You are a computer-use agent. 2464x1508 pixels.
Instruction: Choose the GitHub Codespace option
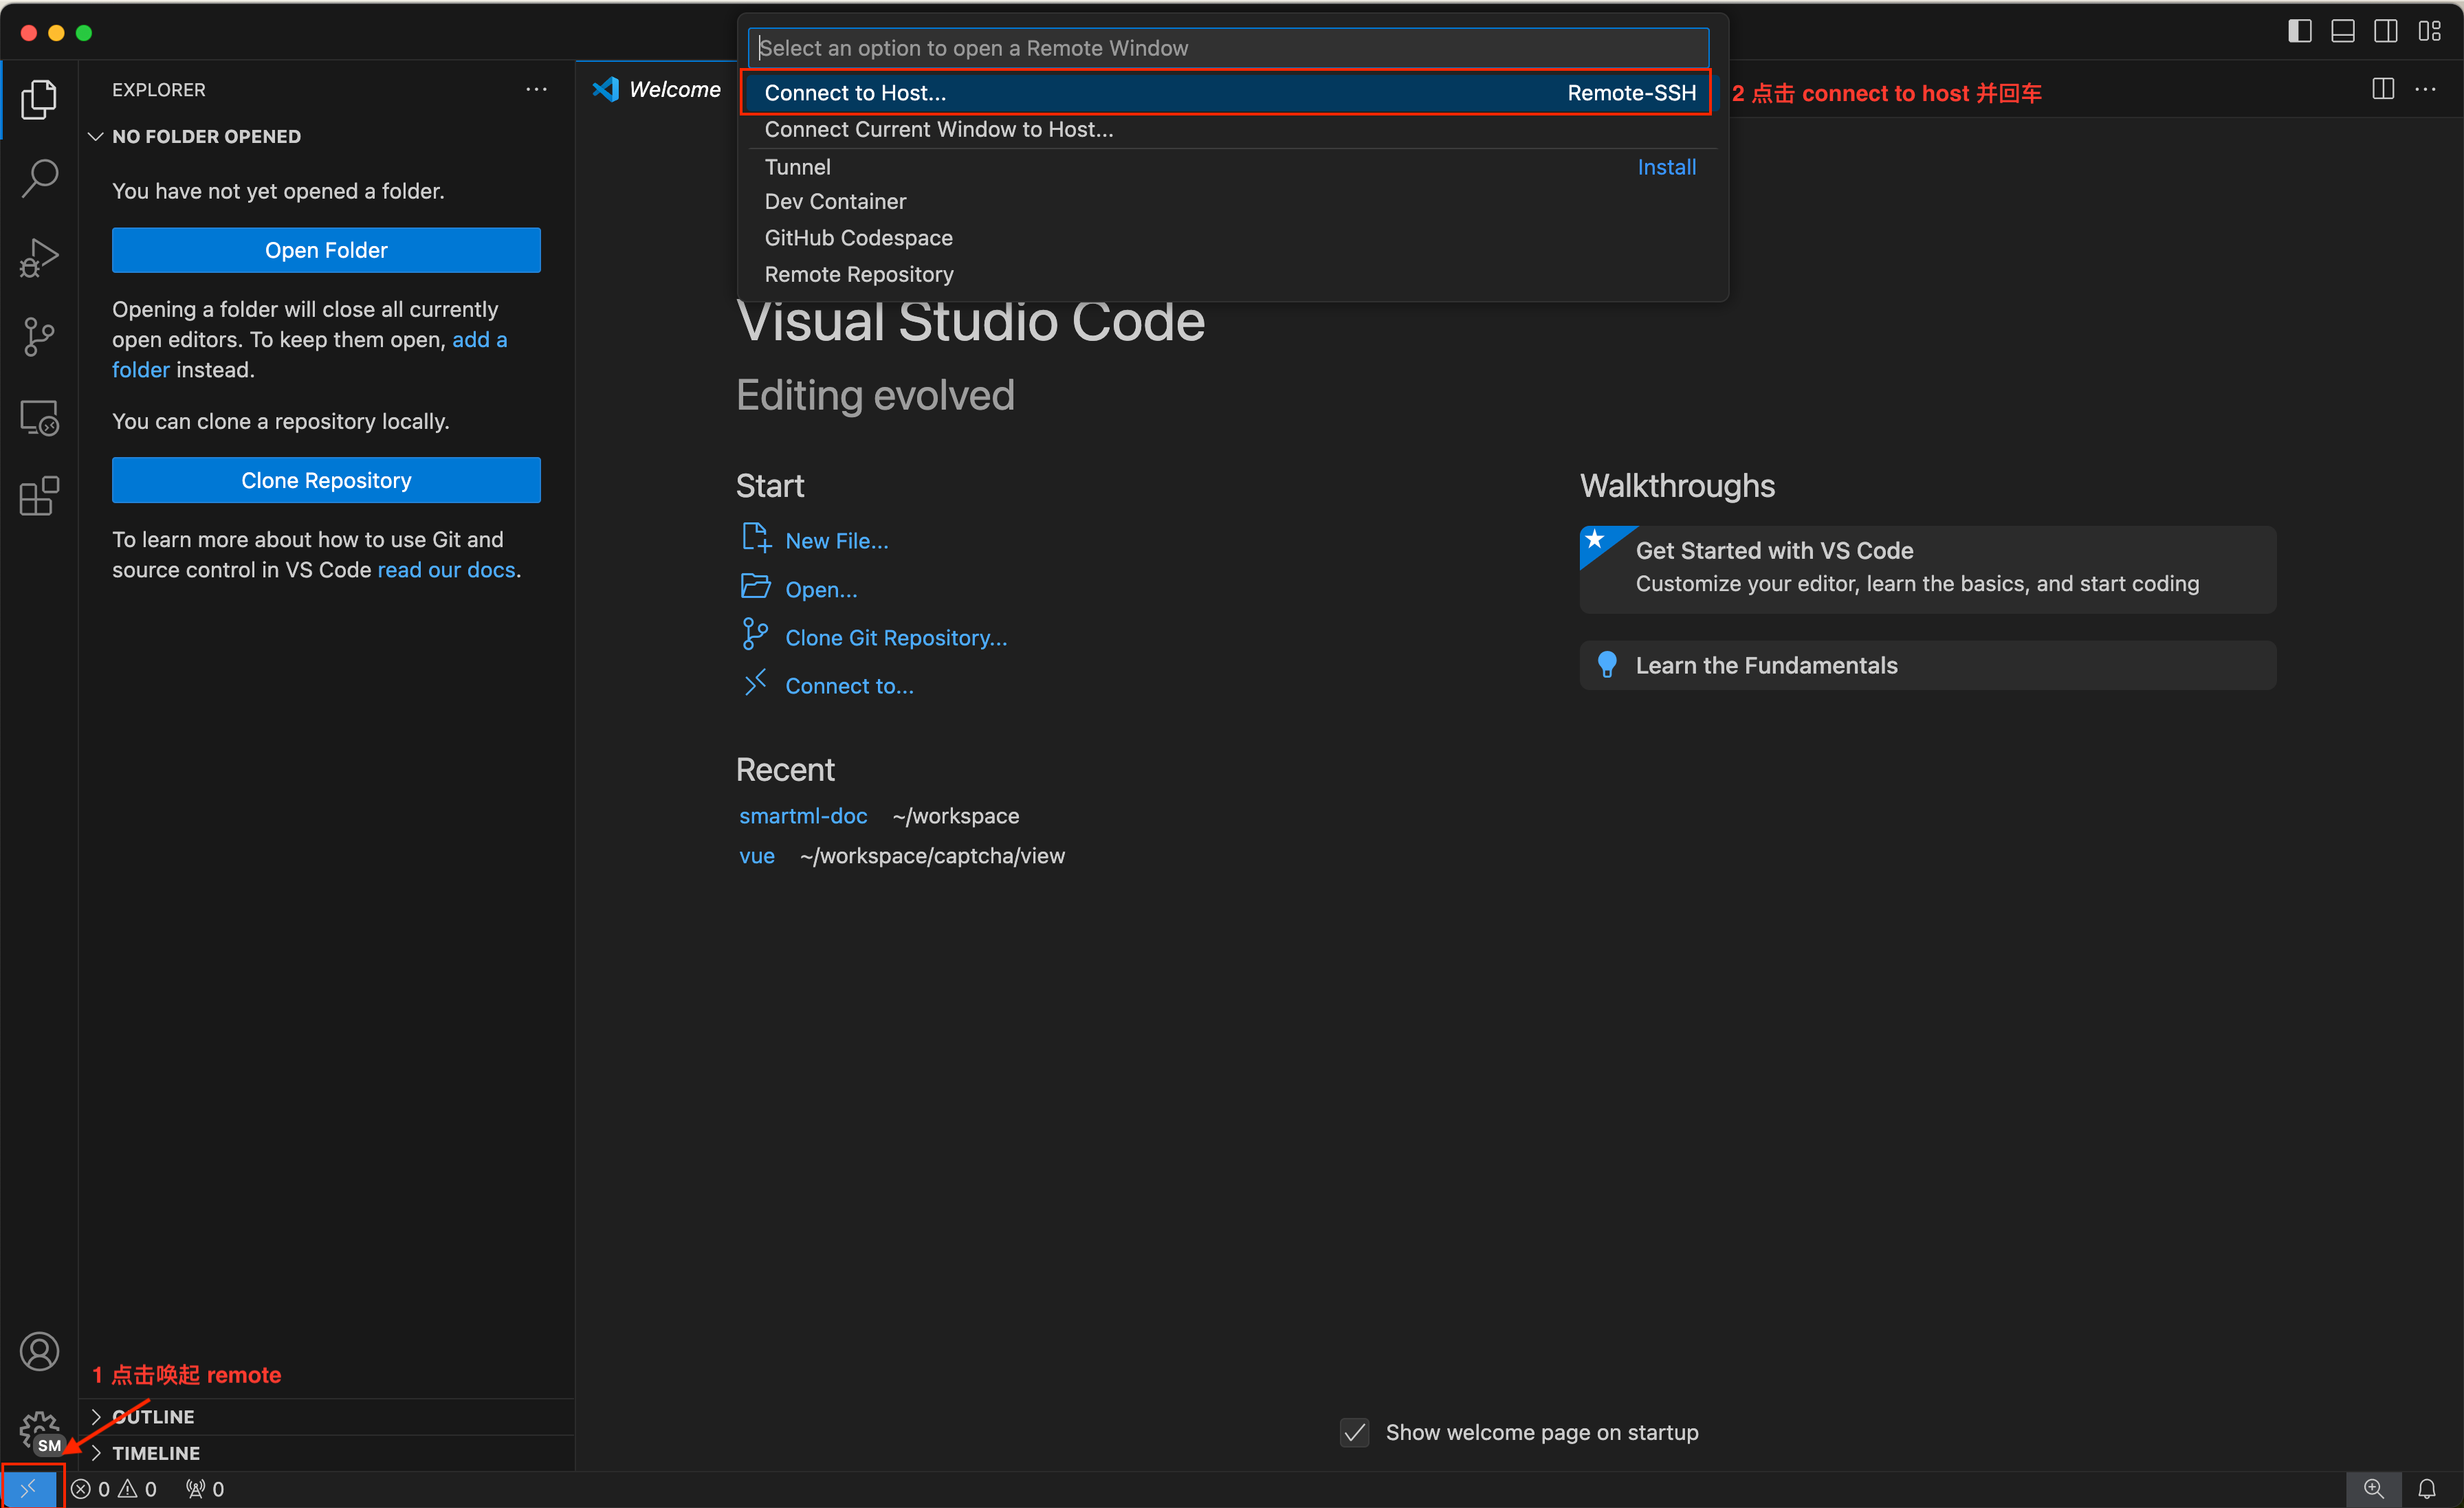[1232, 238]
